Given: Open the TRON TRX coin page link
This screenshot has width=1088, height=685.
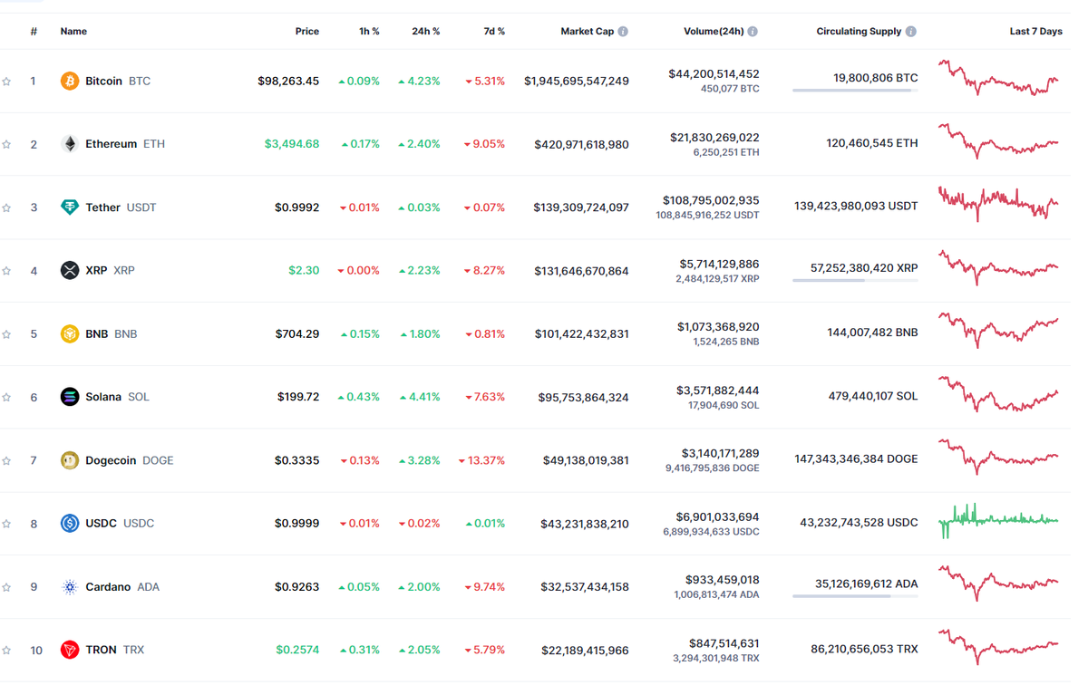Looking at the screenshot, I should pos(102,650).
